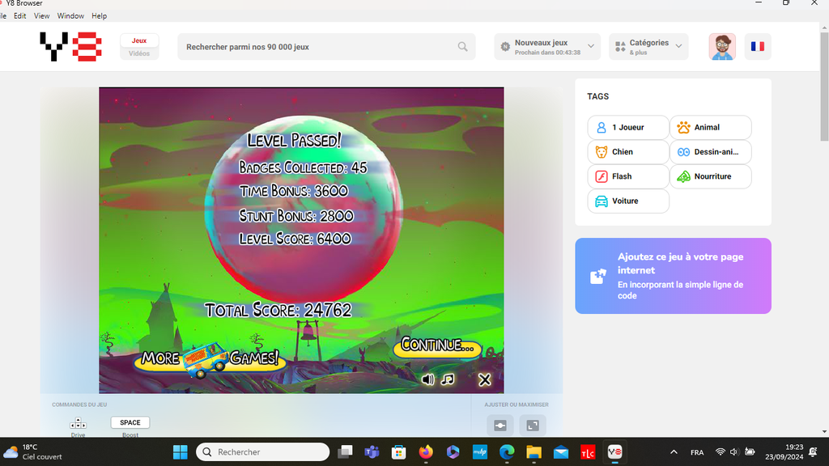This screenshot has width=829, height=466.
Task: Open the user profile avatar
Action: point(722,47)
